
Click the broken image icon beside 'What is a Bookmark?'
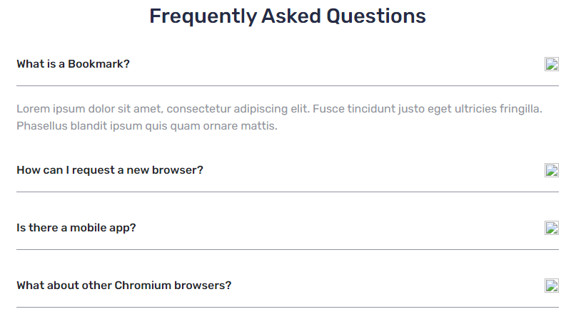[x=551, y=64]
